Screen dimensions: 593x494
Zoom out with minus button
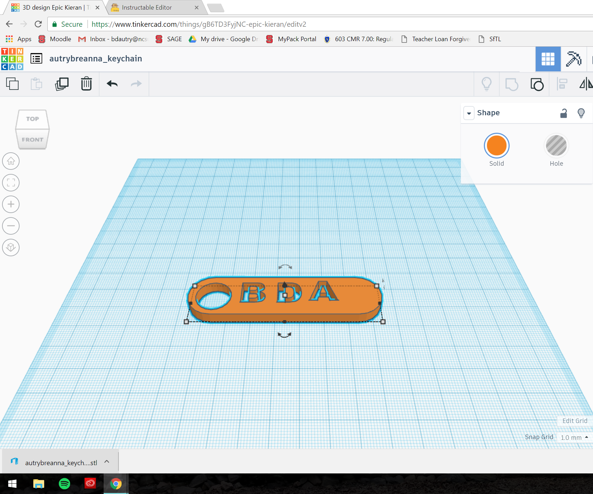pyautogui.click(x=11, y=226)
